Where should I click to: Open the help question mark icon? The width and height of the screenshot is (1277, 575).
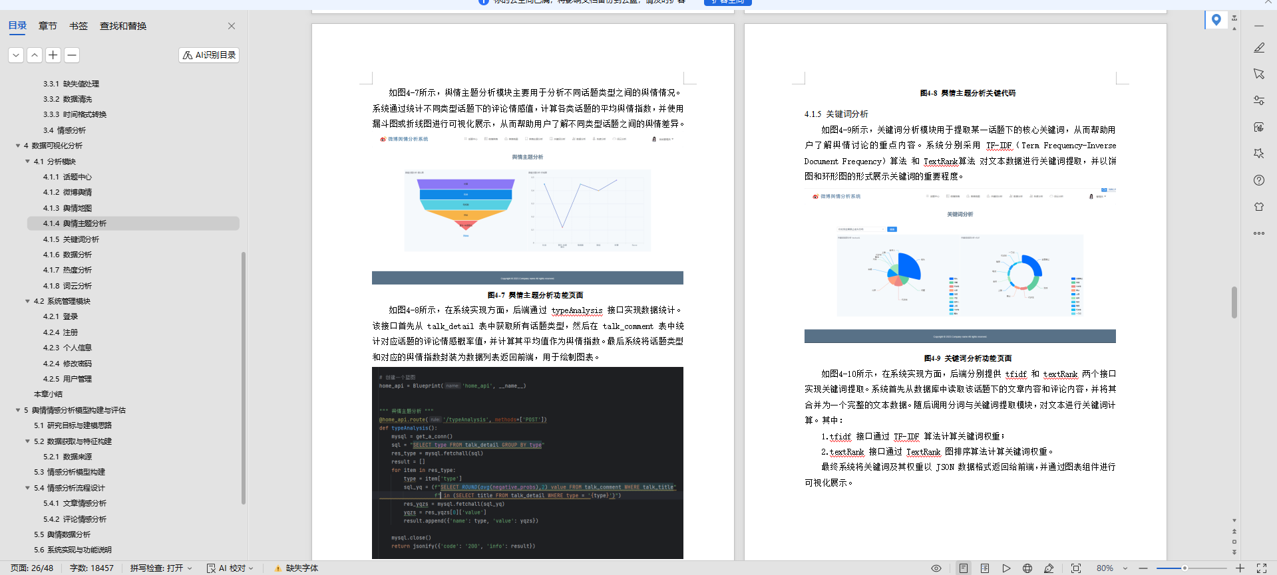pyautogui.click(x=1259, y=180)
